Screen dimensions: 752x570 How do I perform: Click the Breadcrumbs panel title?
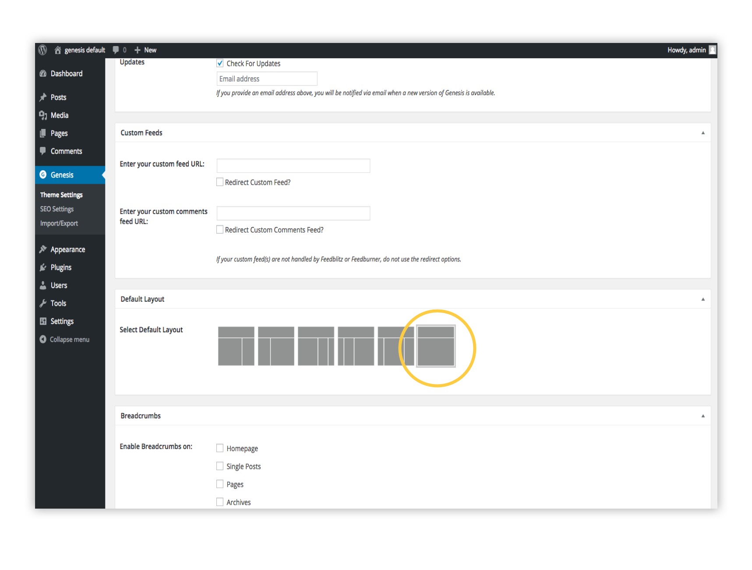pos(141,416)
